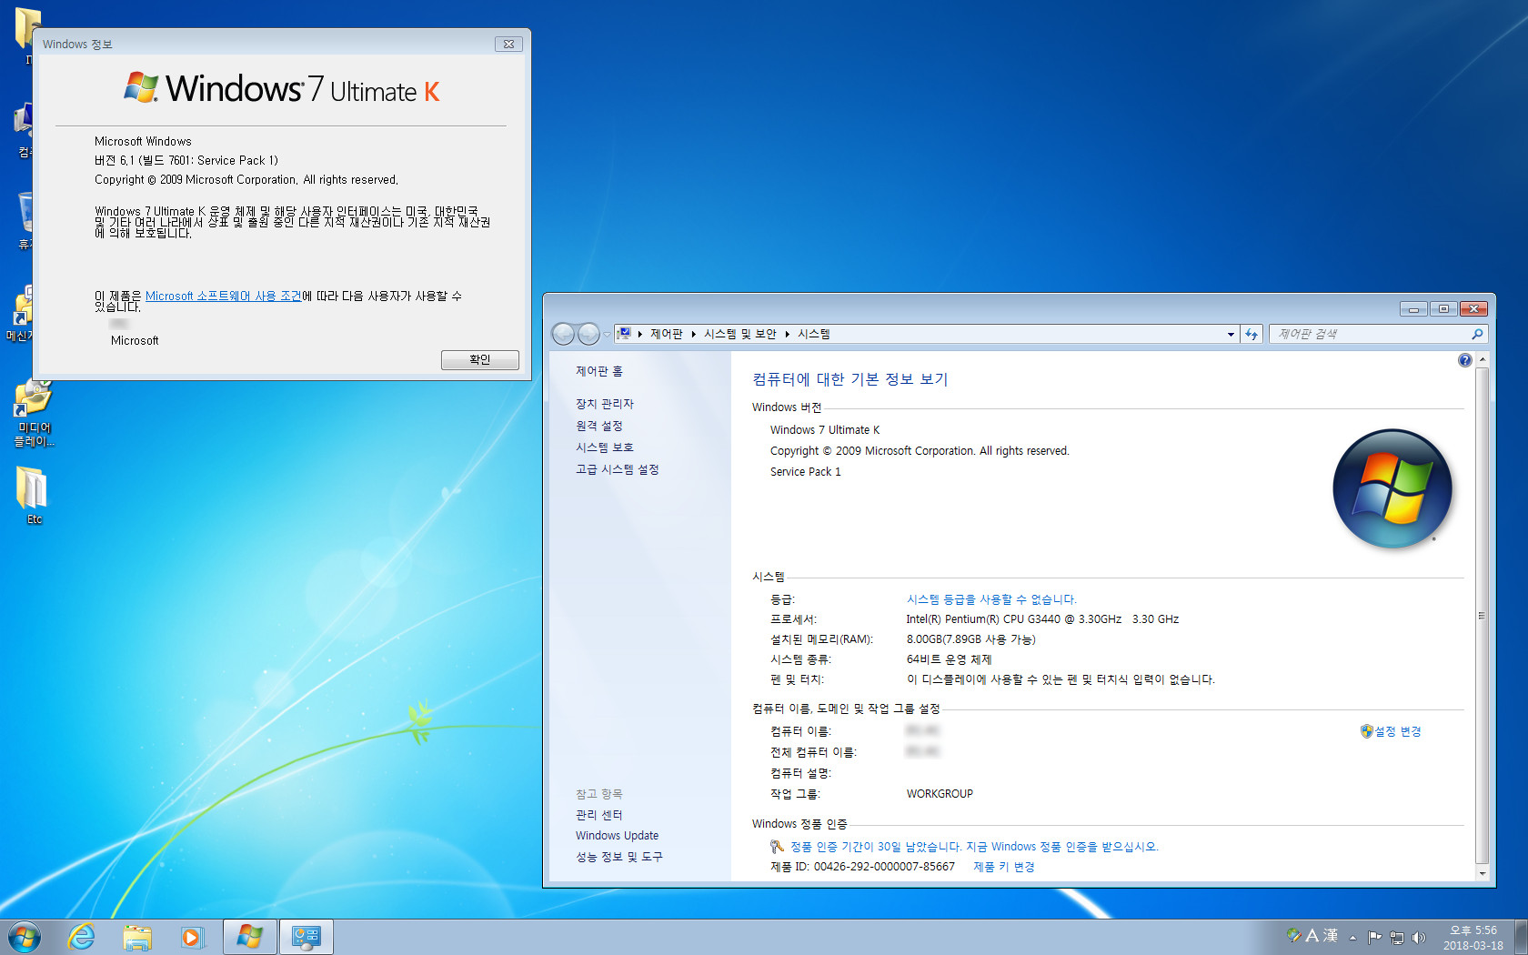Viewport: 1528px width, 955px height.
Task: Click the 漢 Hanja conversion tray button
Action: [1330, 935]
